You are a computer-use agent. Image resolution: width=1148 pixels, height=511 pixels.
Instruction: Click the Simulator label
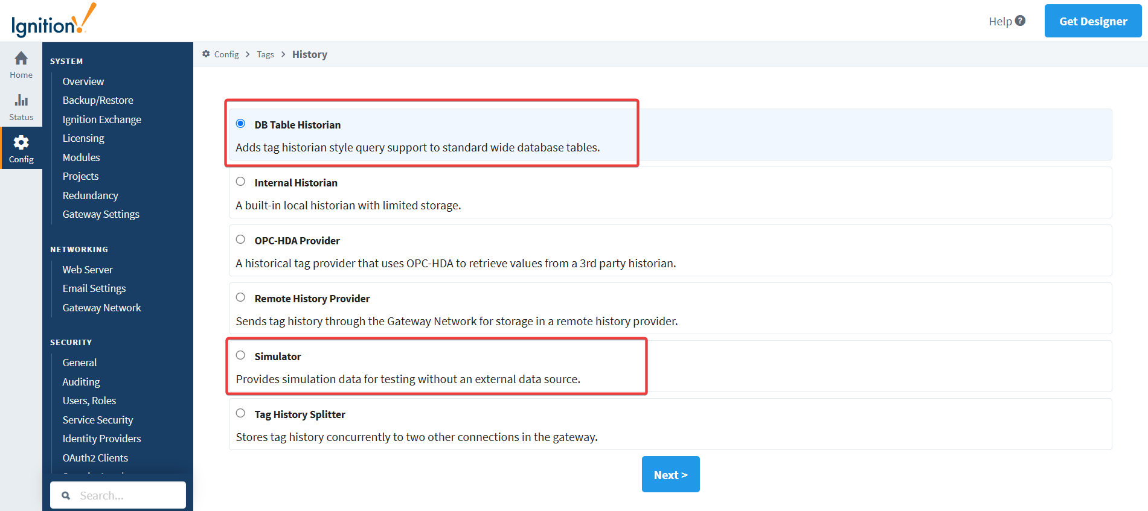278,357
